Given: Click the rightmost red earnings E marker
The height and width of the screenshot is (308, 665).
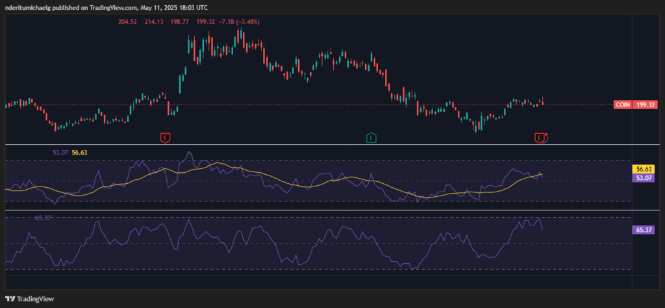Looking at the screenshot, I should click(540, 137).
